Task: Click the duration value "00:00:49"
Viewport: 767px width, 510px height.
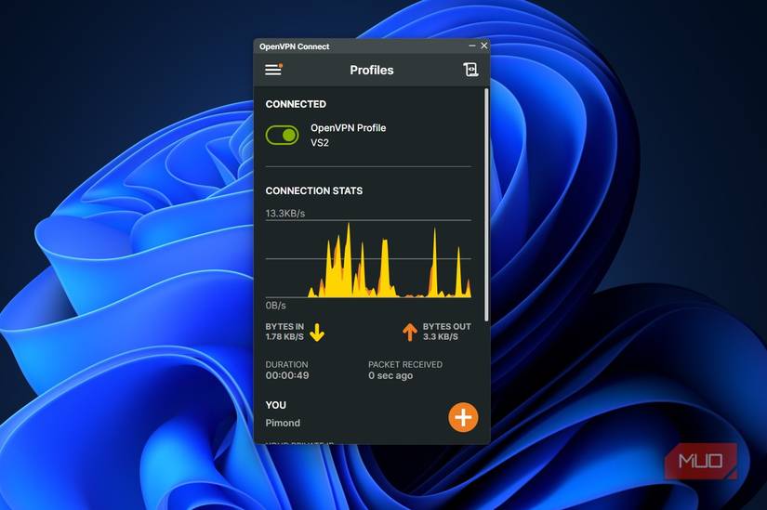Action: (287, 375)
